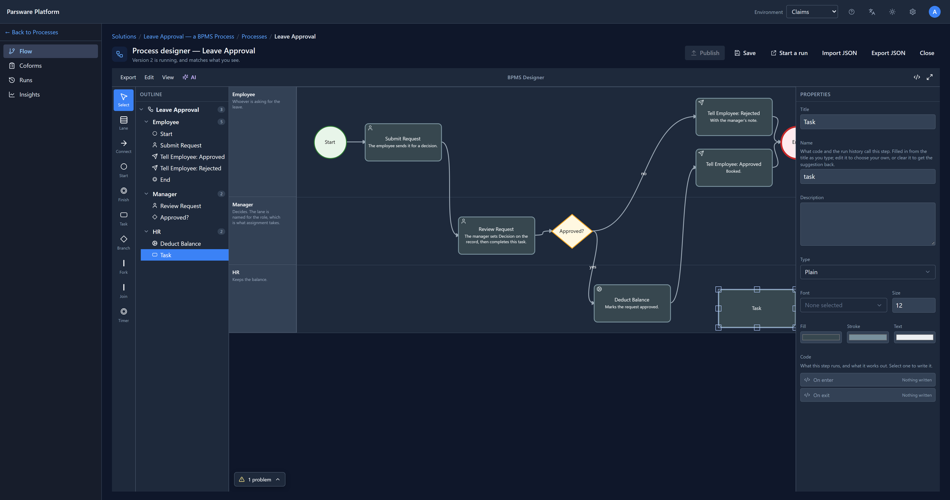Select the Task shape tool
The width and height of the screenshot is (950, 500).
pyautogui.click(x=123, y=218)
